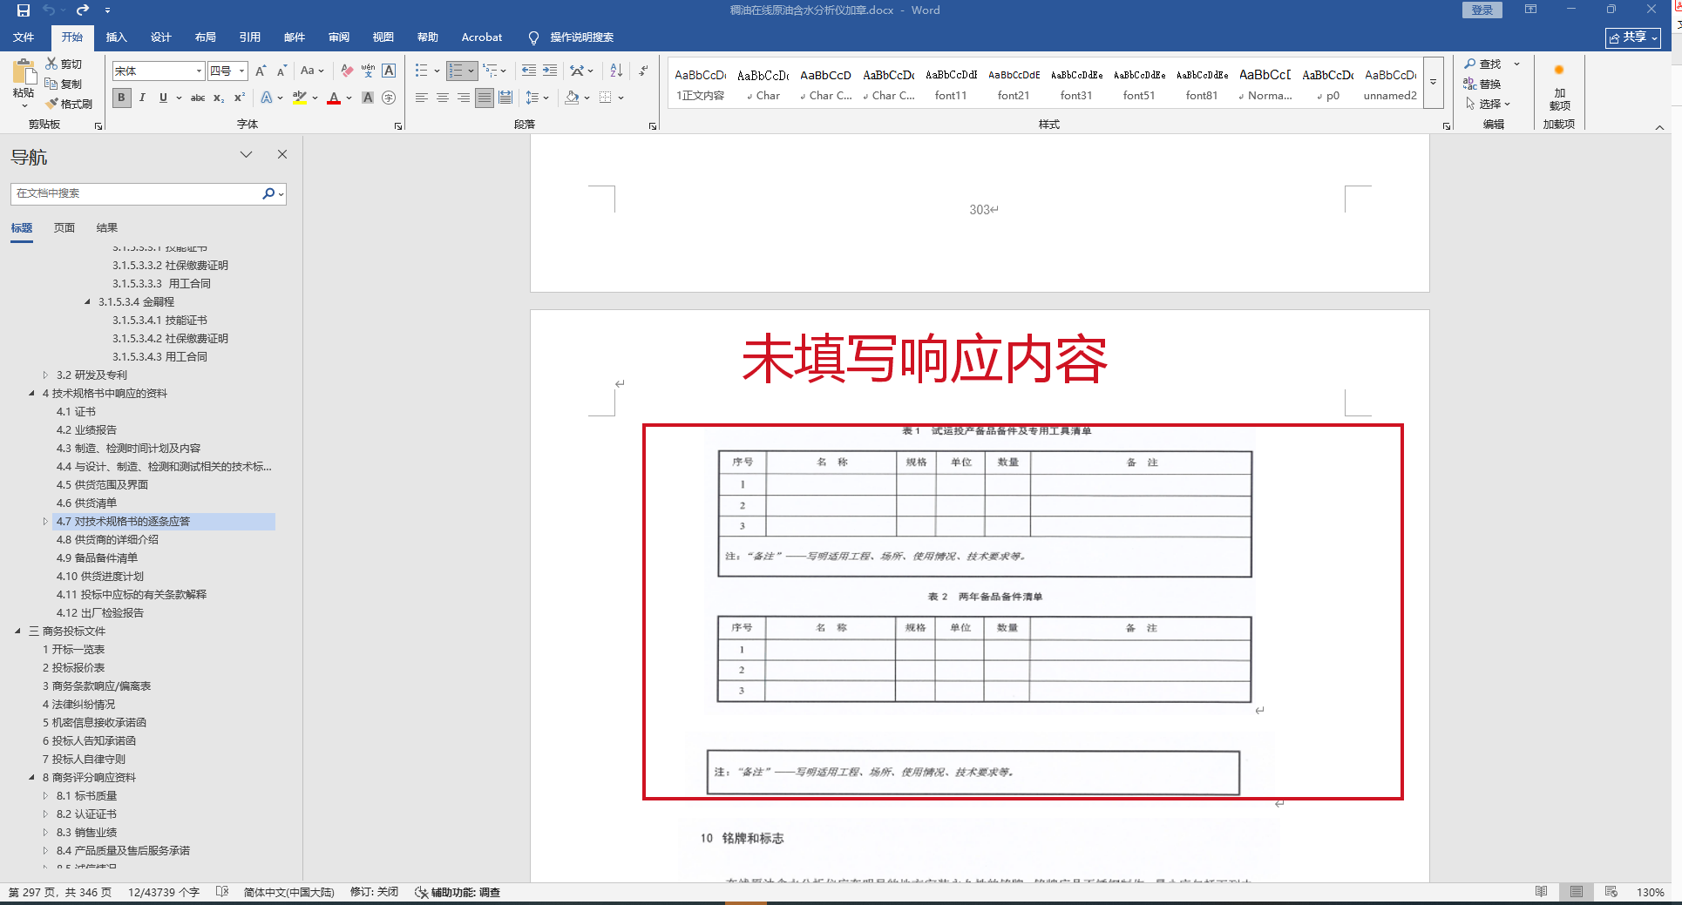Click the magnifier icon in the navigation search box
This screenshot has height=905, width=1682.
pos(268,193)
